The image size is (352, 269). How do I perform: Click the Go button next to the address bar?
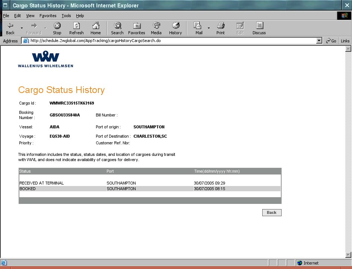[x=331, y=41]
